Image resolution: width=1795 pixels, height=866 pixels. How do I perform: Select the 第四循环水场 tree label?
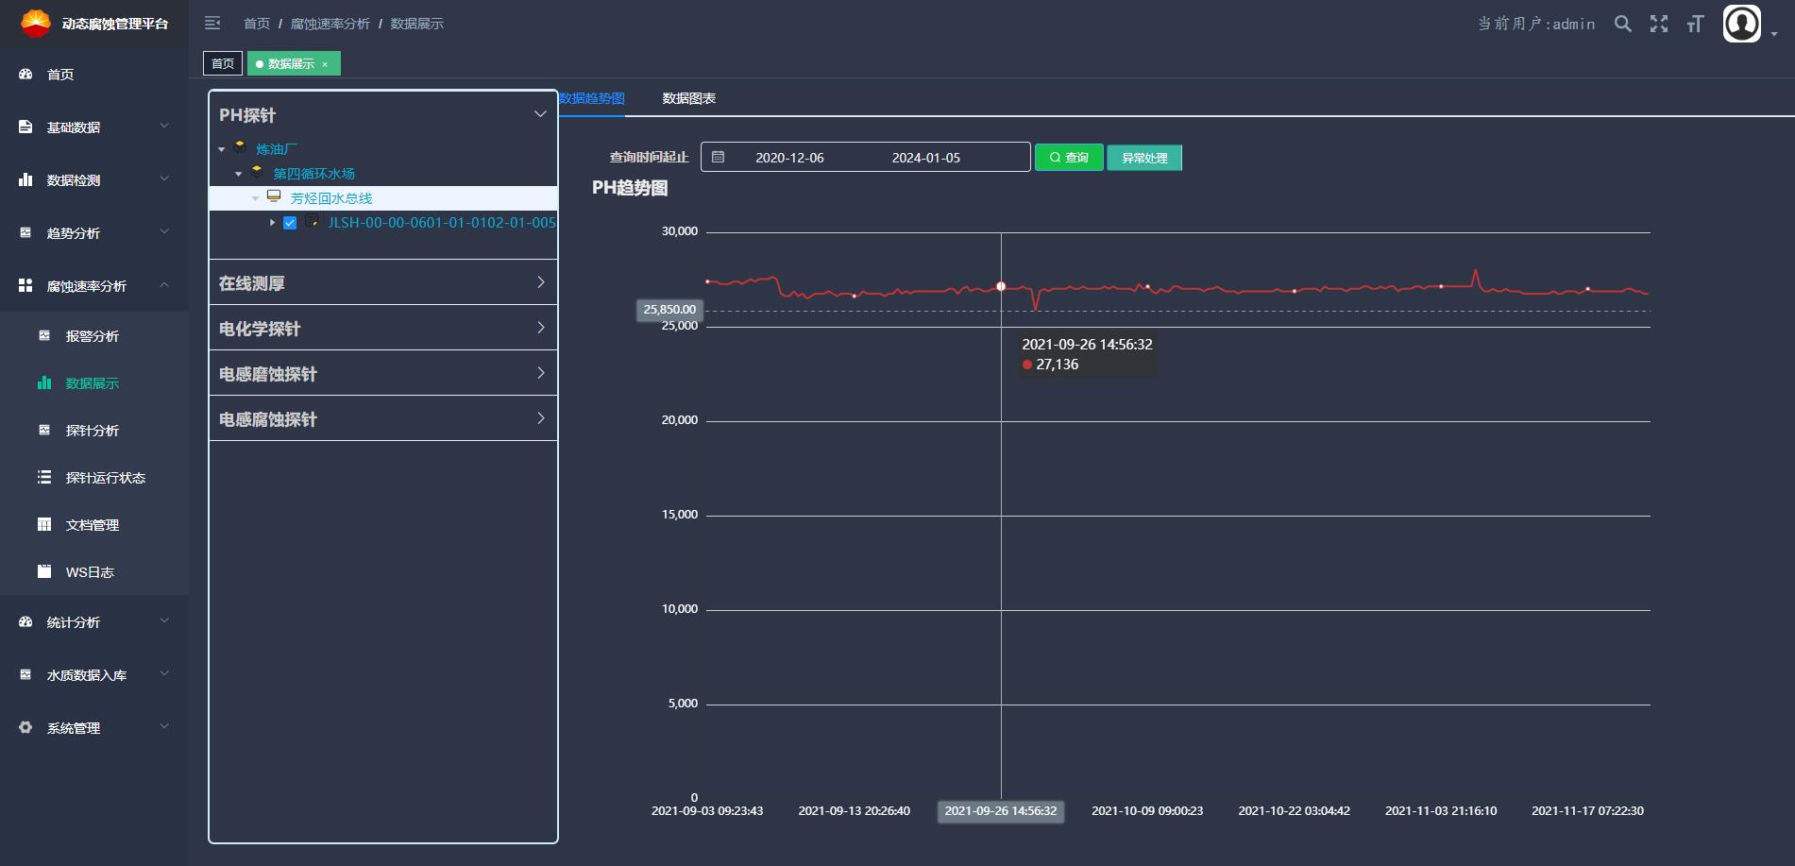314,174
